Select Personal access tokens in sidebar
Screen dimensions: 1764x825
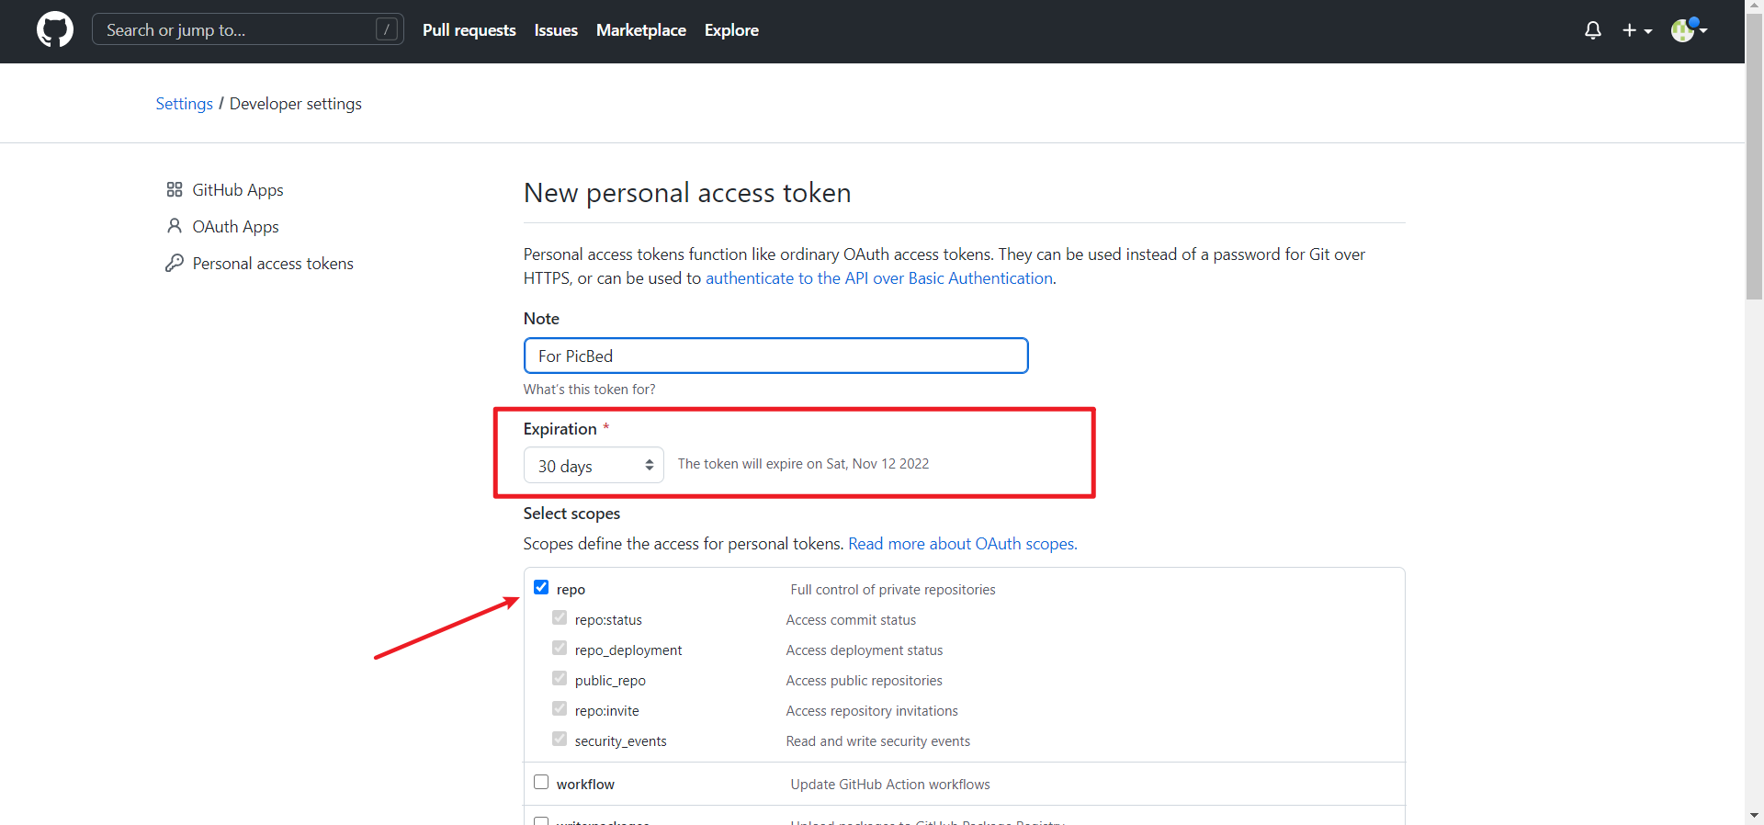(x=273, y=264)
